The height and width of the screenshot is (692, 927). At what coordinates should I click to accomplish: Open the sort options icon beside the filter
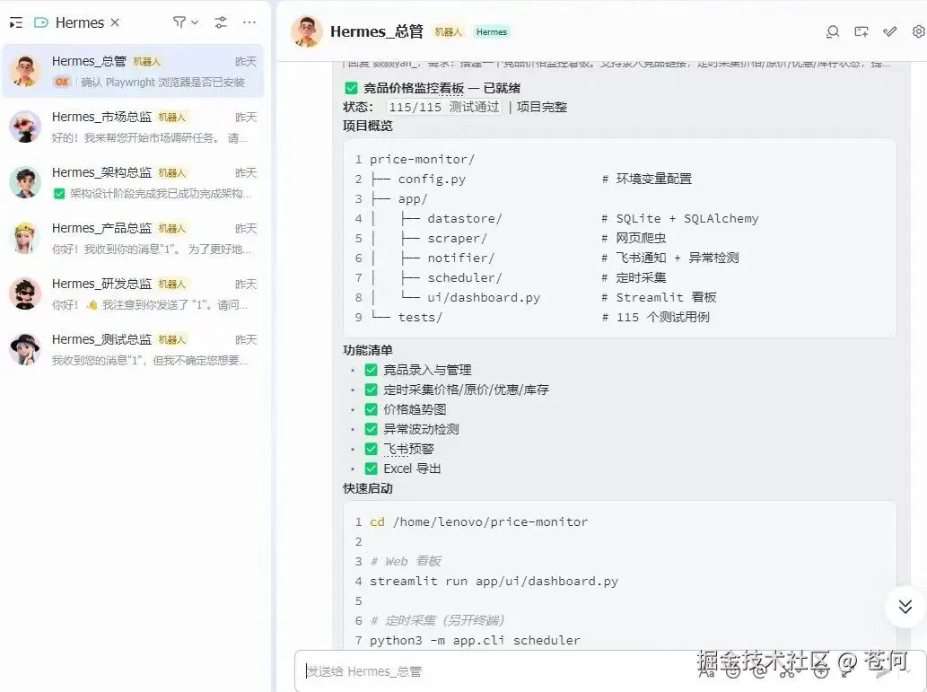[221, 22]
